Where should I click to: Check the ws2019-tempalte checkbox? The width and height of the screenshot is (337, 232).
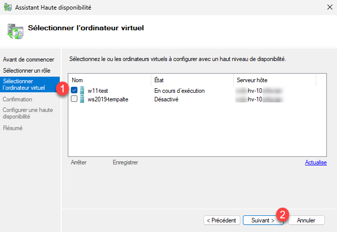click(74, 99)
